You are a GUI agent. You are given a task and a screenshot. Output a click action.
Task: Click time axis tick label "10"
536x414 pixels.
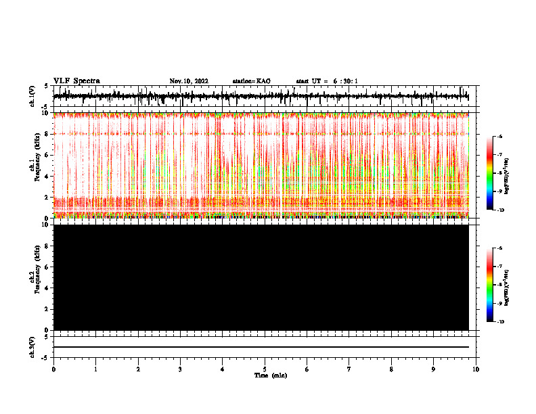pyautogui.click(x=476, y=369)
